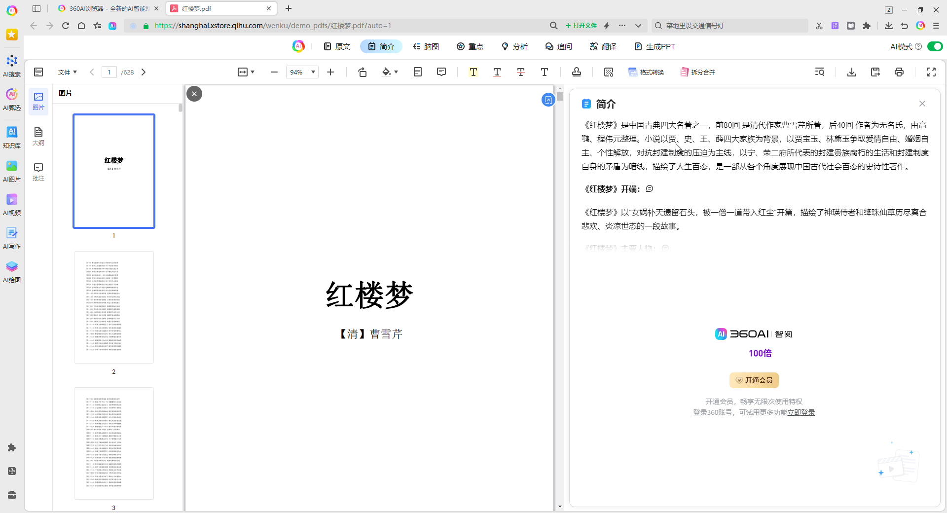The width and height of the screenshot is (947, 513).
Task: Select the strikethrough annotation tool
Action: click(x=520, y=72)
